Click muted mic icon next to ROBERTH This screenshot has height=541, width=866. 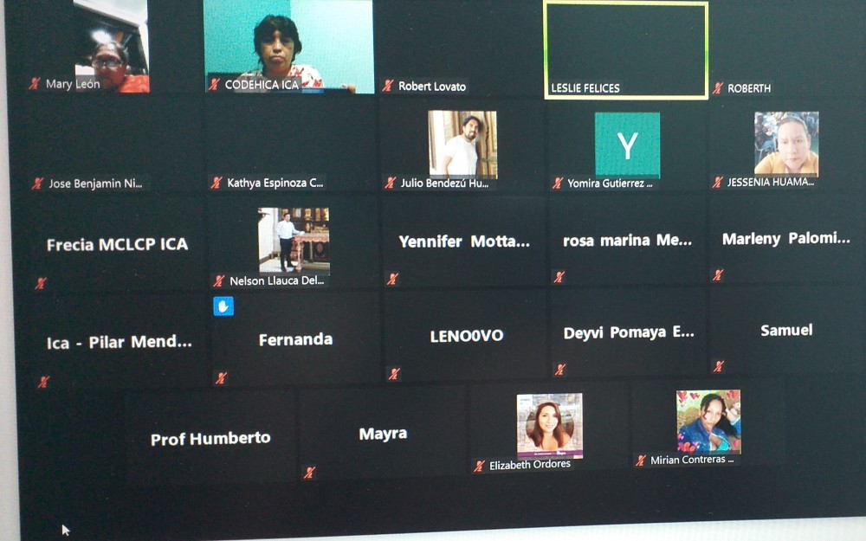point(718,88)
